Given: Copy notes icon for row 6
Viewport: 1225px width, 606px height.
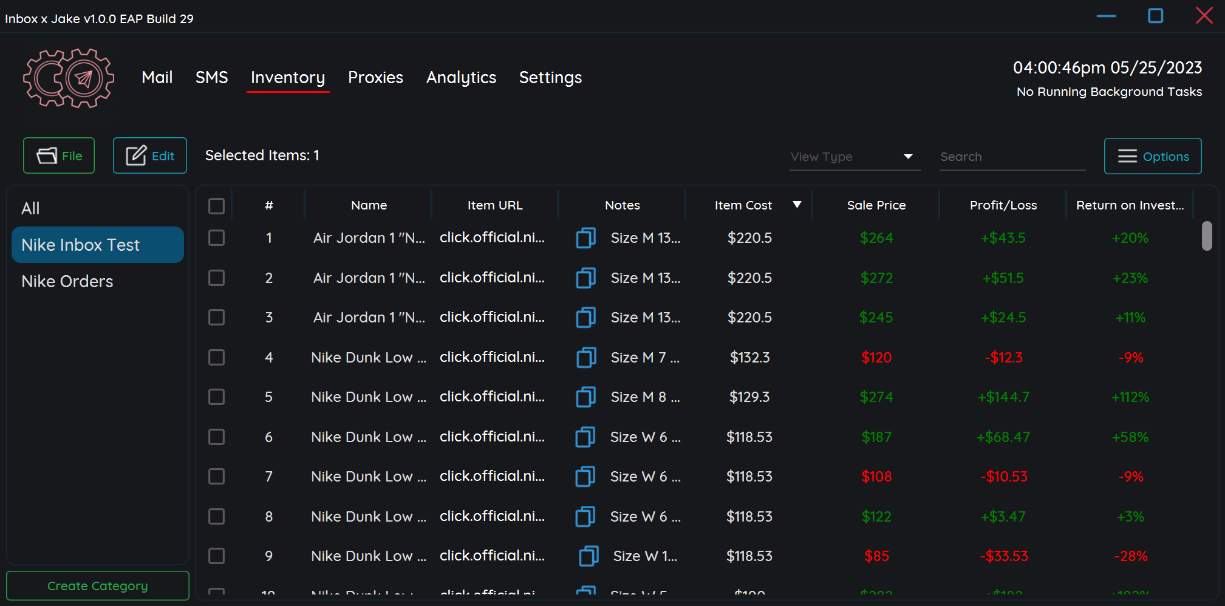Looking at the screenshot, I should point(585,437).
